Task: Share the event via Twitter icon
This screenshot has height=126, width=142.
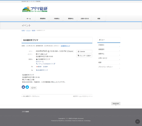Action: (27, 87)
